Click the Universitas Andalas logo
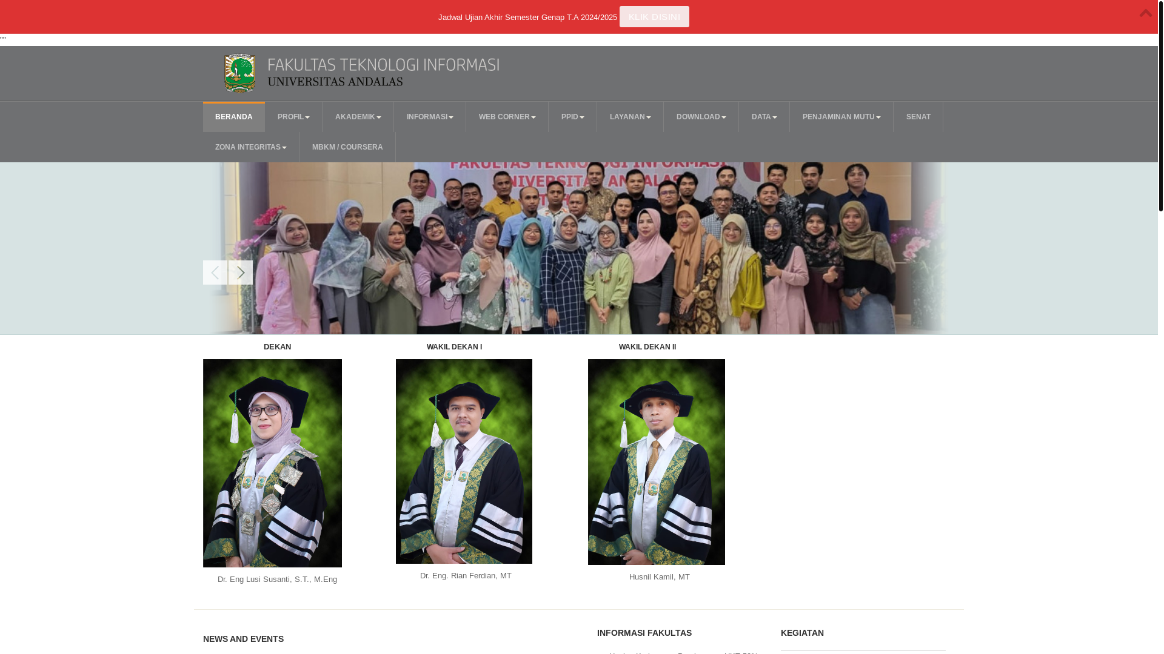The width and height of the screenshot is (1164, 654). pos(240,73)
